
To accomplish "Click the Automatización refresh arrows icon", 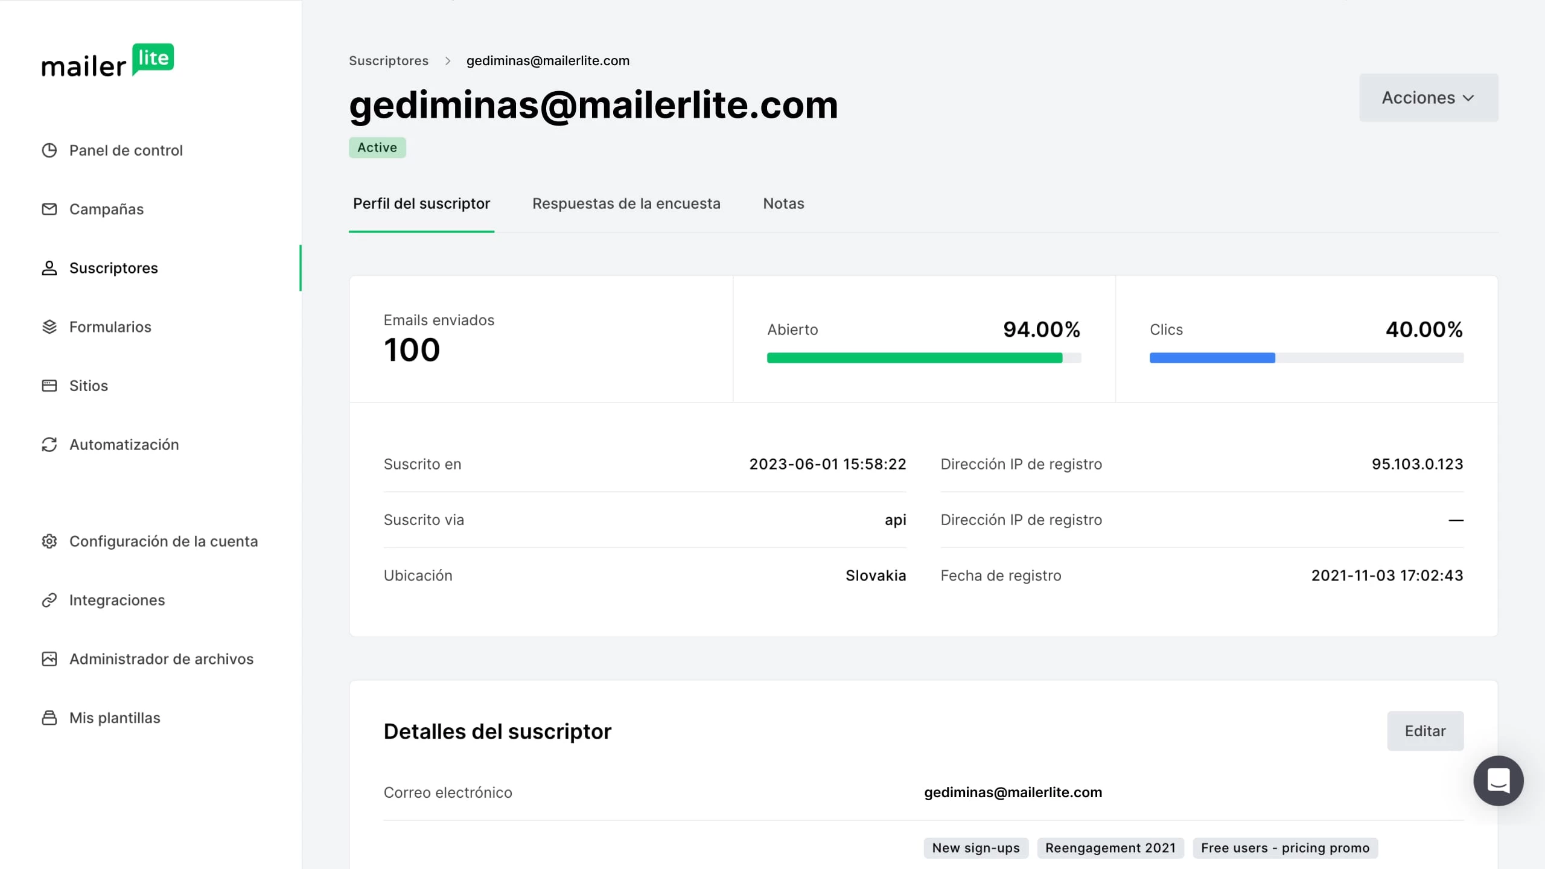I will click(49, 445).
